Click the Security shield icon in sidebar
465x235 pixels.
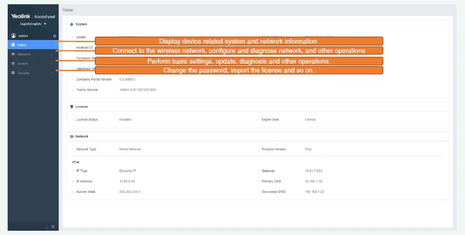point(13,73)
